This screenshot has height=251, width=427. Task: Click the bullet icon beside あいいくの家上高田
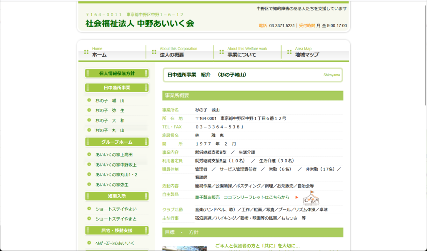pyautogui.click(x=89, y=154)
